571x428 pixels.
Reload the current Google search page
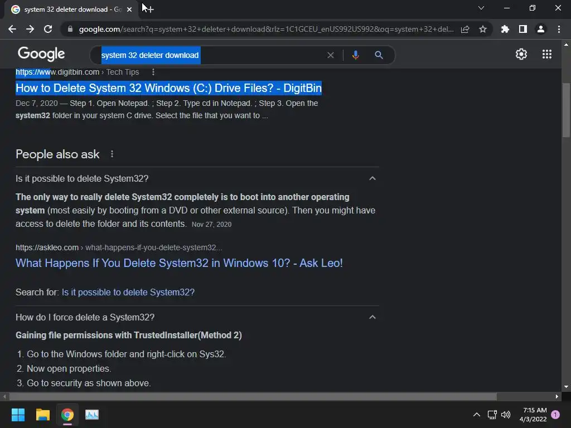tap(48, 29)
